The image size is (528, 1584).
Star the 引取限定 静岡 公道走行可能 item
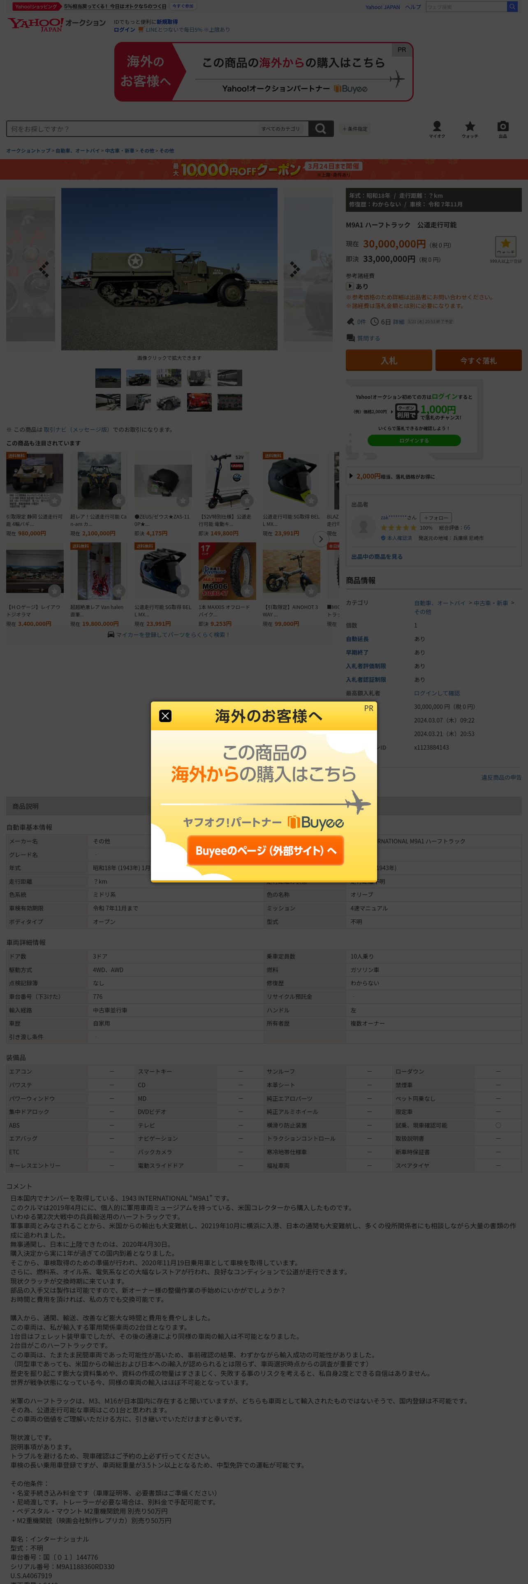[55, 500]
